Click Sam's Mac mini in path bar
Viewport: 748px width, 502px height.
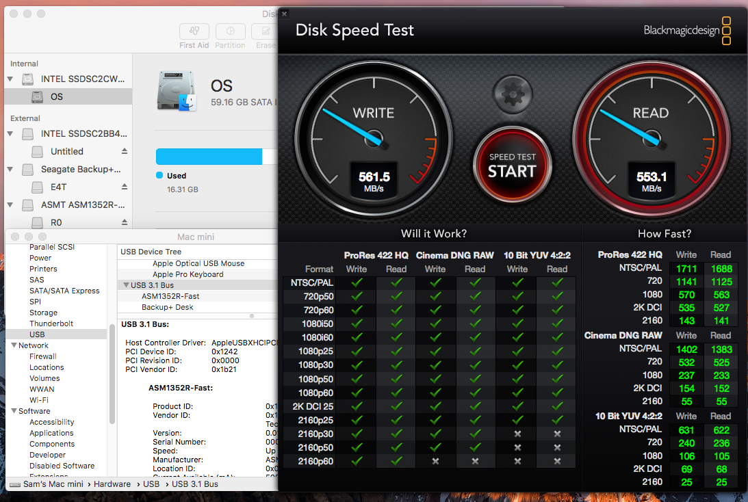point(53,484)
